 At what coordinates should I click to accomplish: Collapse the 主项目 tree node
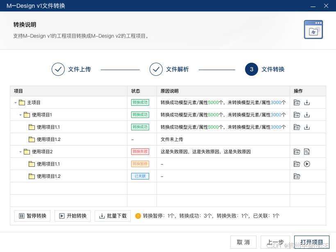pos(16,103)
